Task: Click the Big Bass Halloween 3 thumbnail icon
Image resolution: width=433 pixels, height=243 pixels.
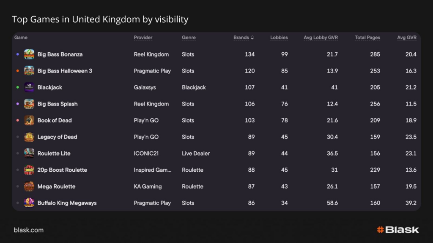Action: 29,71
